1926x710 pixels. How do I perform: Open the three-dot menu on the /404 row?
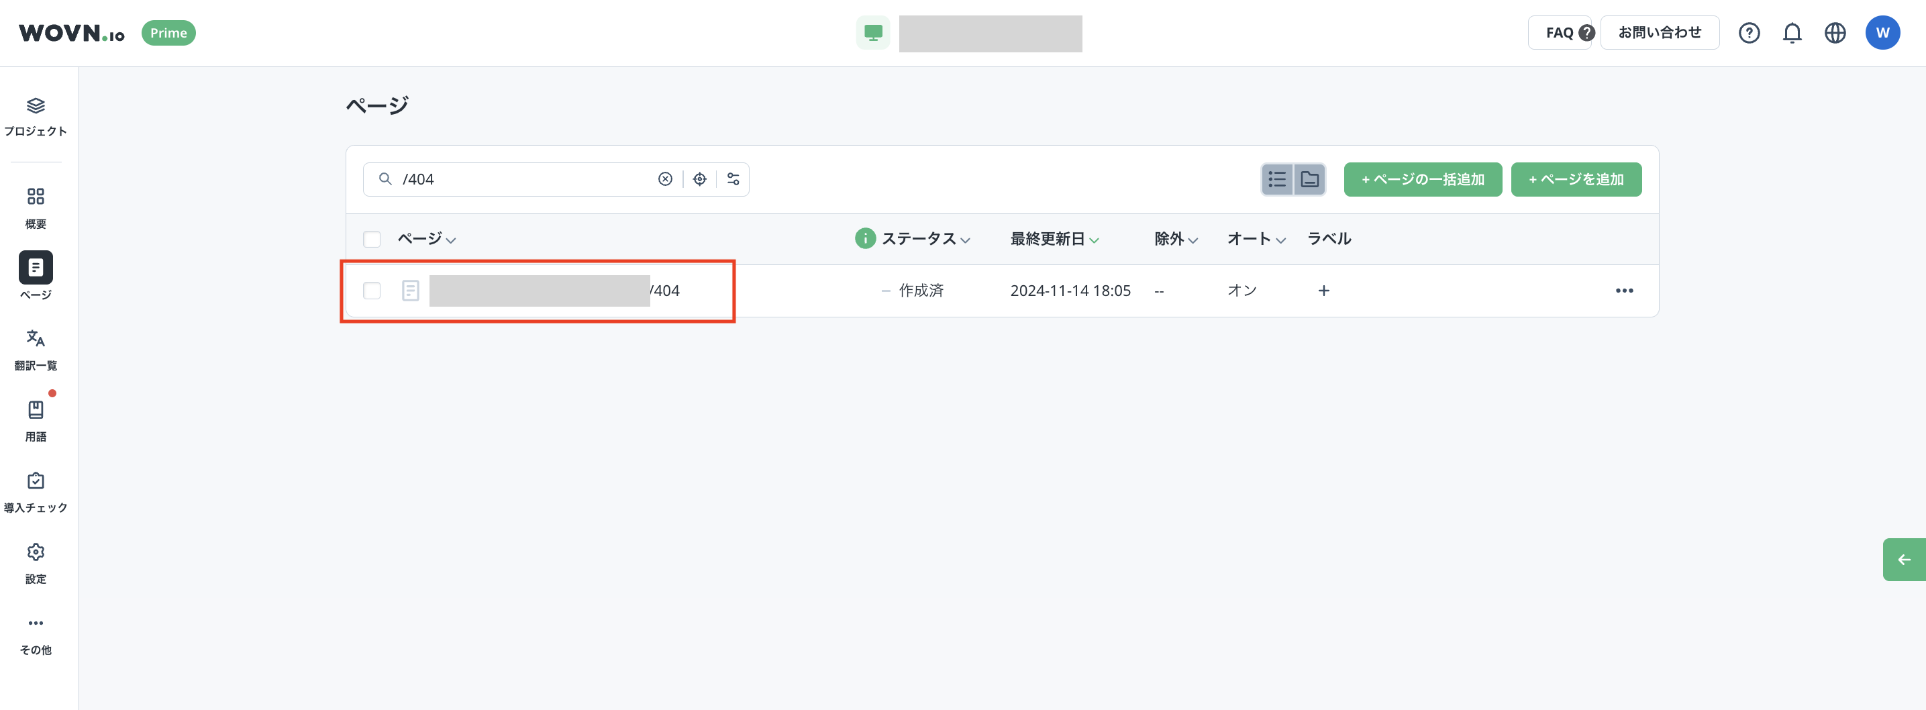[x=1624, y=291]
